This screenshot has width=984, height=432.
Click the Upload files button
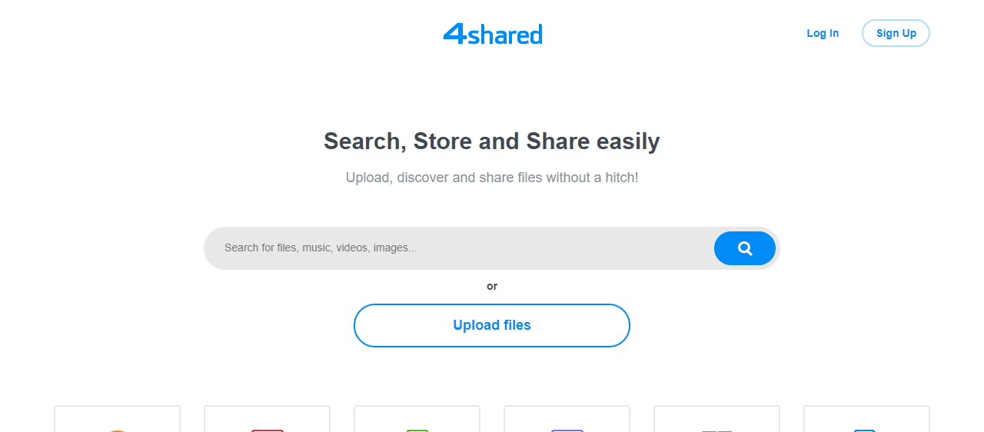point(492,325)
